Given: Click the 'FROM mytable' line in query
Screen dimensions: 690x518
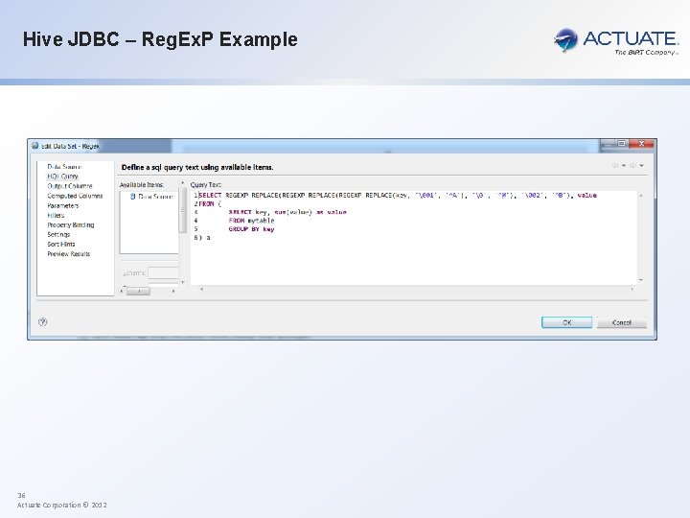Looking at the screenshot, I should pyautogui.click(x=251, y=221).
